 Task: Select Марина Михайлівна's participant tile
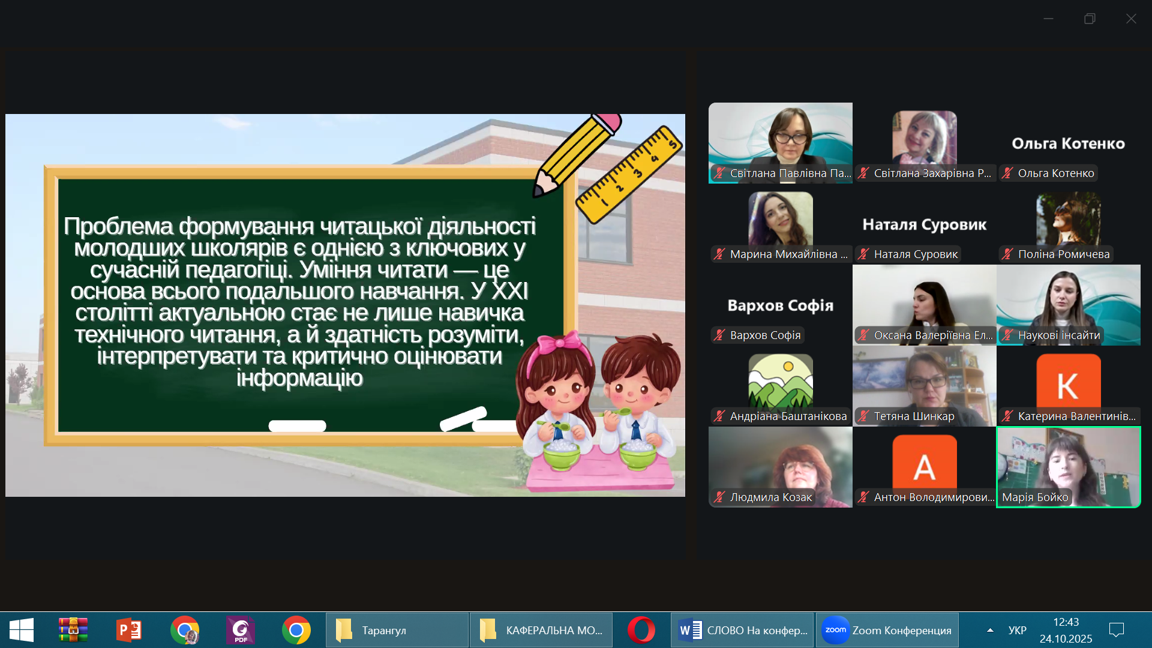tap(781, 224)
